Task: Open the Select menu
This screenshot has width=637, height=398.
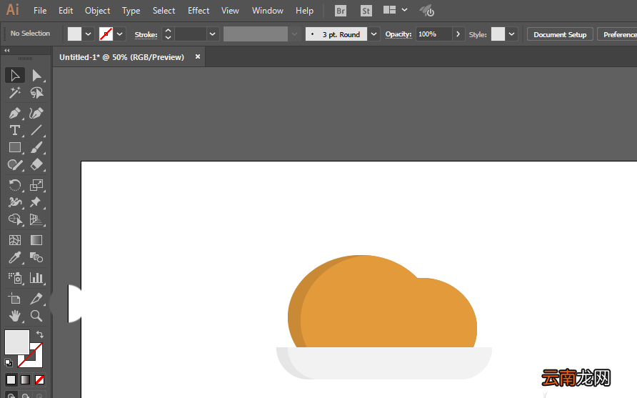Action: pos(164,11)
